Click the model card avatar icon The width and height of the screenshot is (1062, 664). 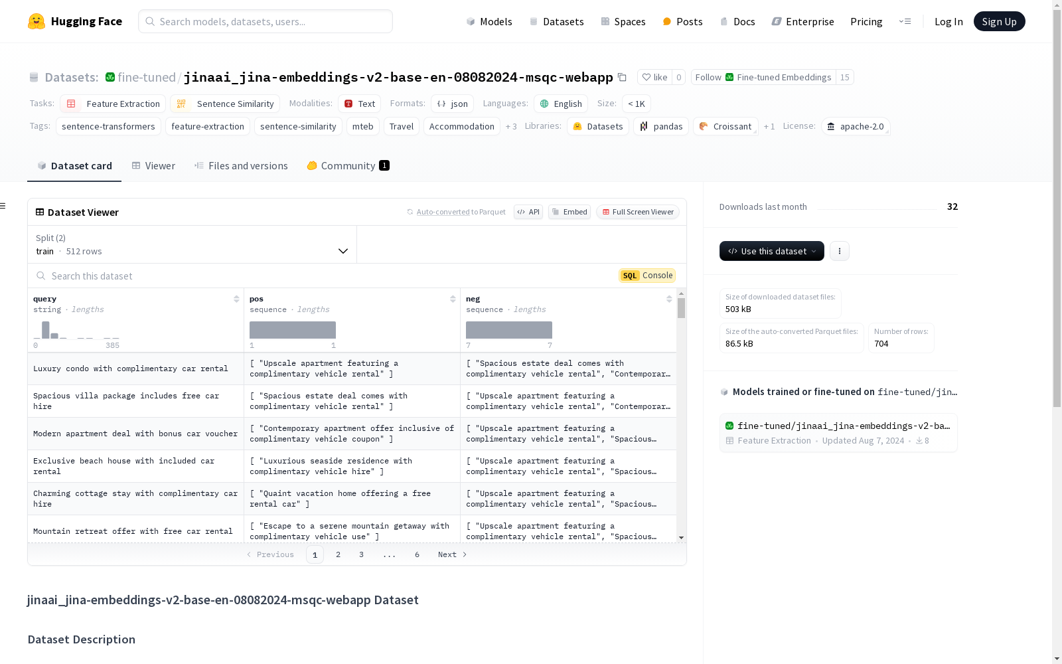point(729,426)
